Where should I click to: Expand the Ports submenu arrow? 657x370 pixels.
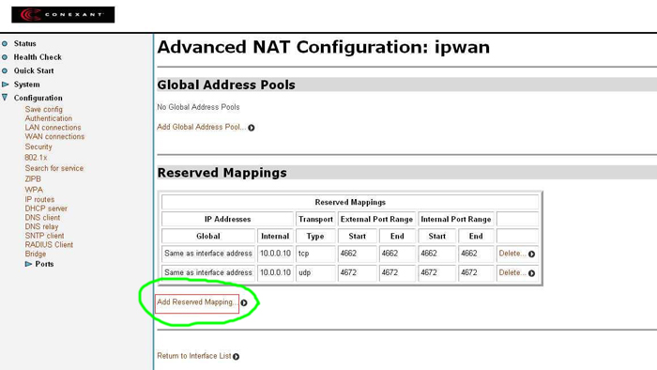click(28, 264)
